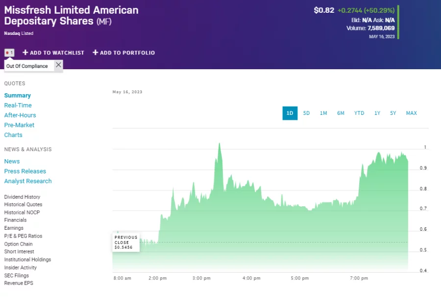Click the Previous Close marker on the chart

click(125, 242)
